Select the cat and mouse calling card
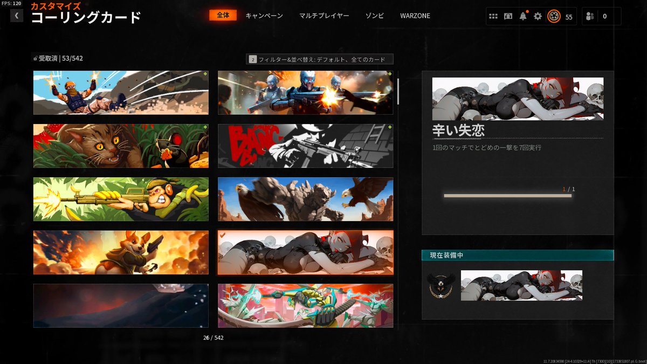Viewport: 647px width, 364px height. tap(121, 146)
